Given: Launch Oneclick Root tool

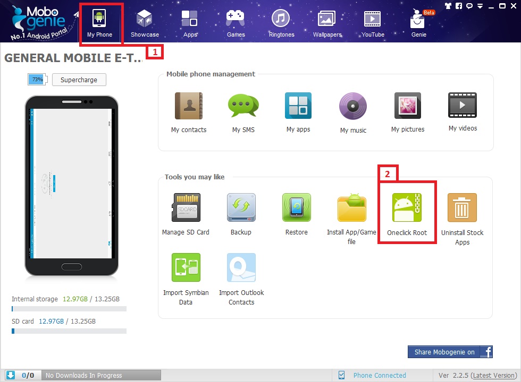Looking at the screenshot, I should 407,208.
